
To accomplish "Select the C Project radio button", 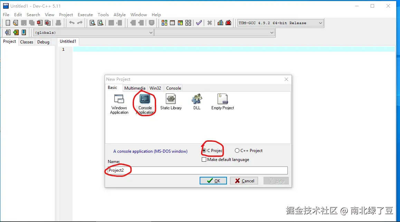I will click(x=204, y=151).
